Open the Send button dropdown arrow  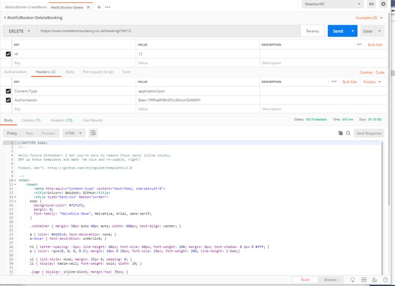[353, 31]
